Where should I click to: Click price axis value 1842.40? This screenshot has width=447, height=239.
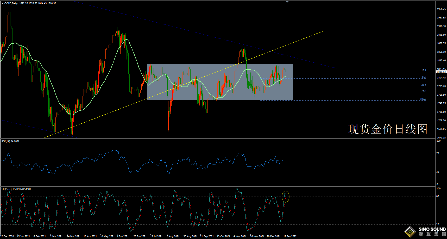pyautogui.click(x=441, y=61)
